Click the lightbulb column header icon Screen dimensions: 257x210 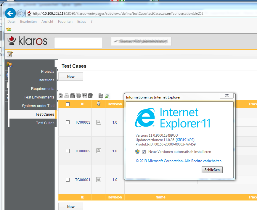coord(99,104)
